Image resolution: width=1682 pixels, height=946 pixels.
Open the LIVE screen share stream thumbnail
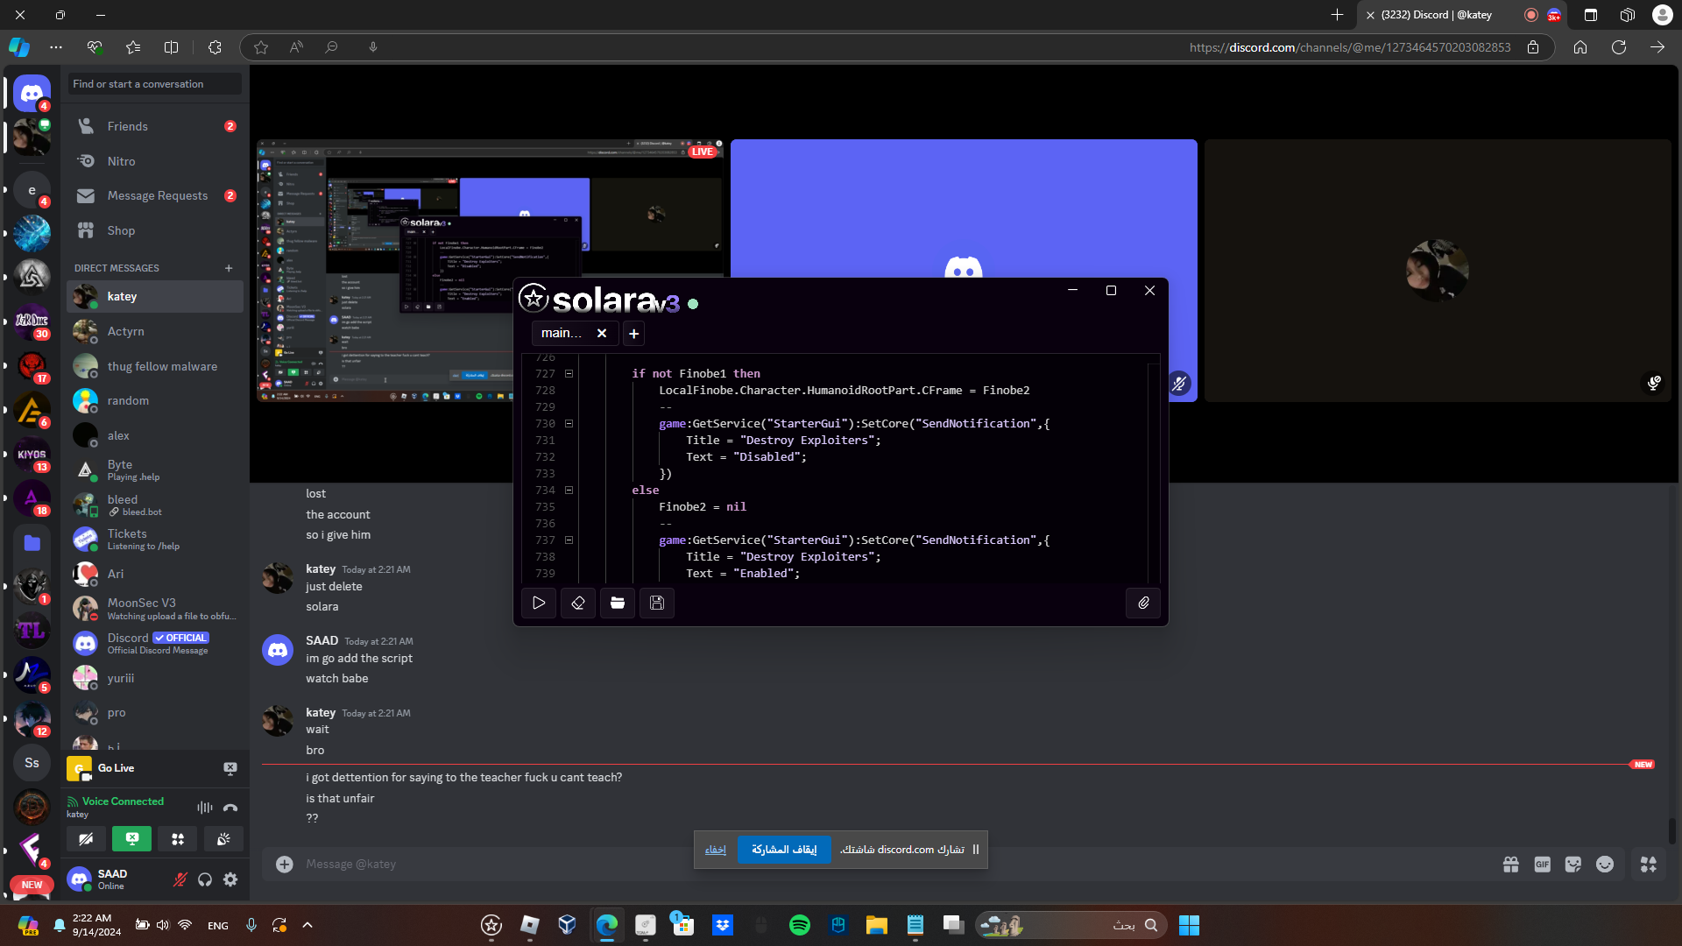tap(490, 270)
